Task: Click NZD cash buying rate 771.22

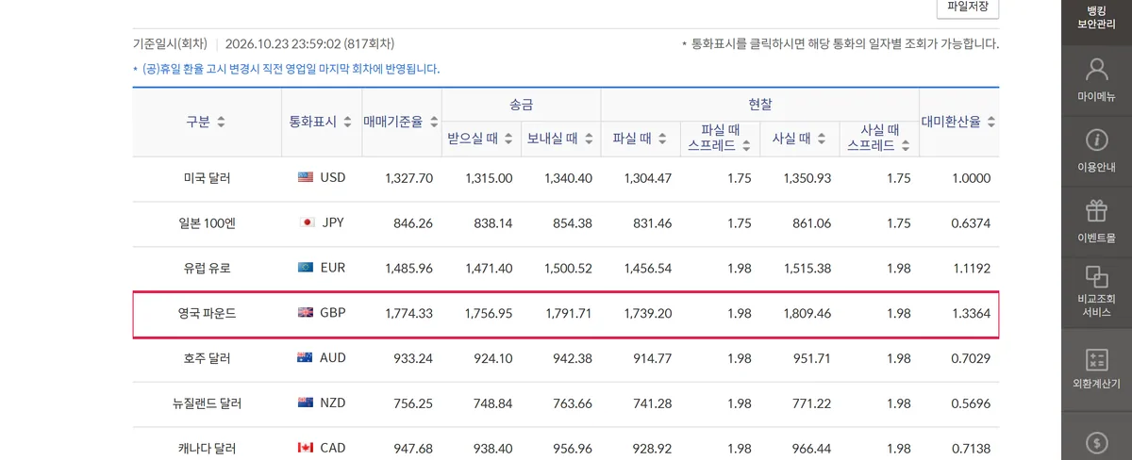Action: (811, 403)
